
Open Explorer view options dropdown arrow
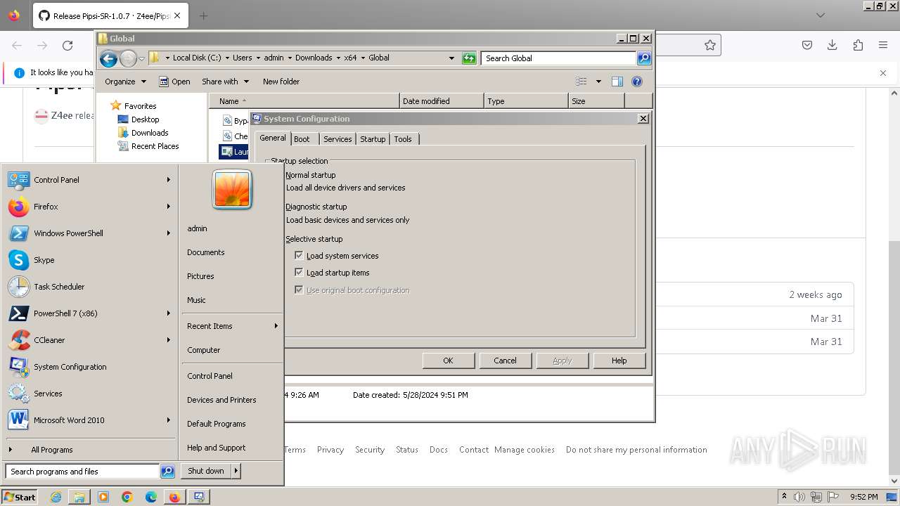598,82
